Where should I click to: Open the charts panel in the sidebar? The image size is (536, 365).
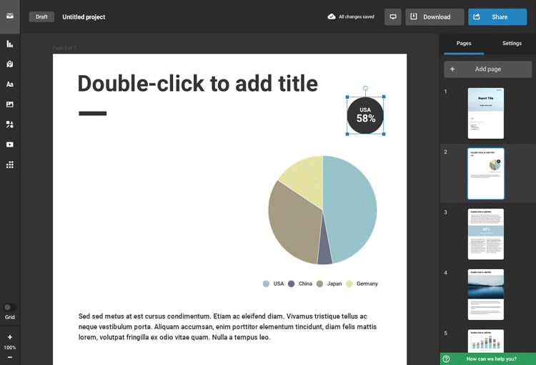[10, 44]
